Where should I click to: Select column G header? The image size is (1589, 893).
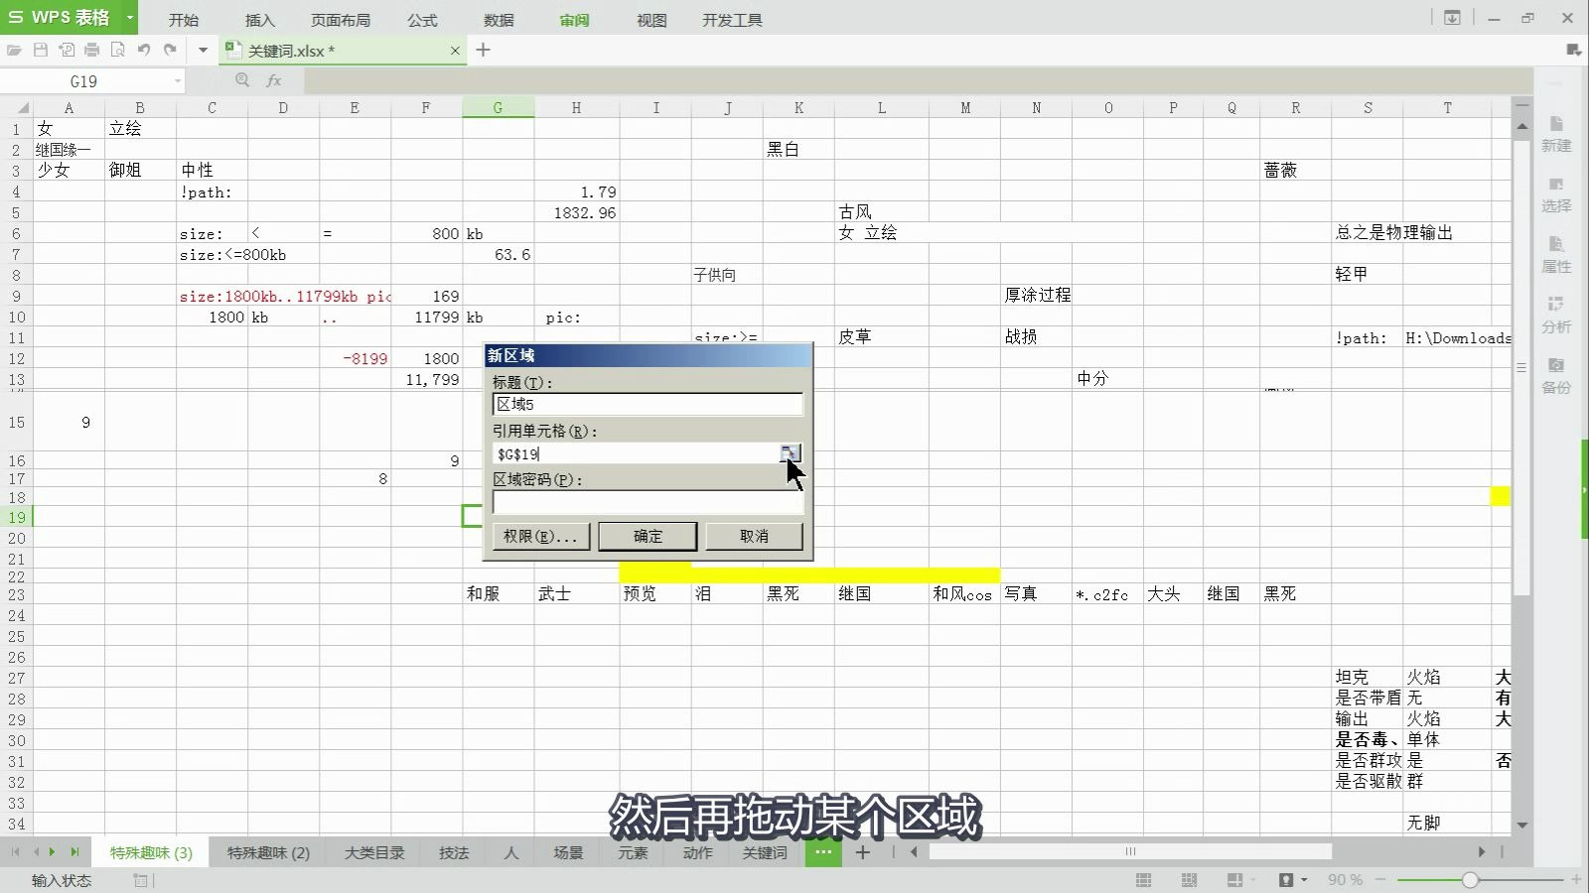pyautogui.click(x=498, y=107)
